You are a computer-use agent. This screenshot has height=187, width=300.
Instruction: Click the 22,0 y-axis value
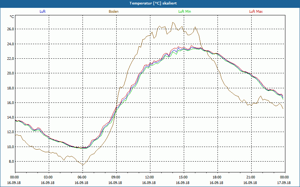(11, 59)
